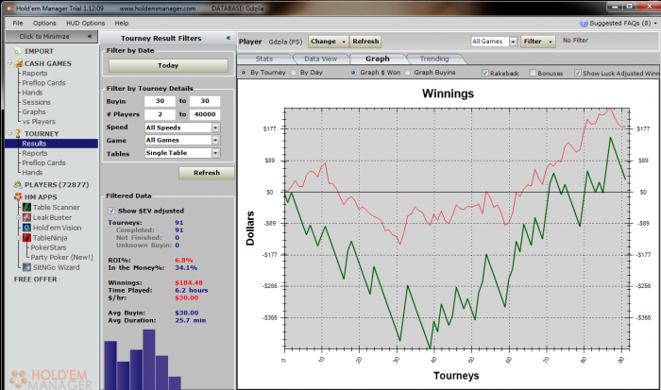Select Reports under CASH GAMES

[35, 74]
